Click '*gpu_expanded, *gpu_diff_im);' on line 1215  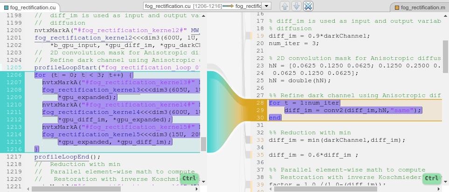pyautogui.click(x=114, y=142)
